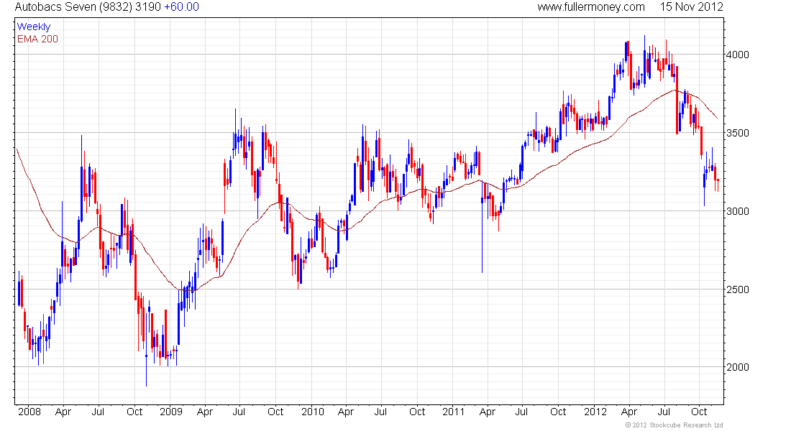
Task: Click the Stockcube Research Ltd copyright text
Action: point(674,425)
